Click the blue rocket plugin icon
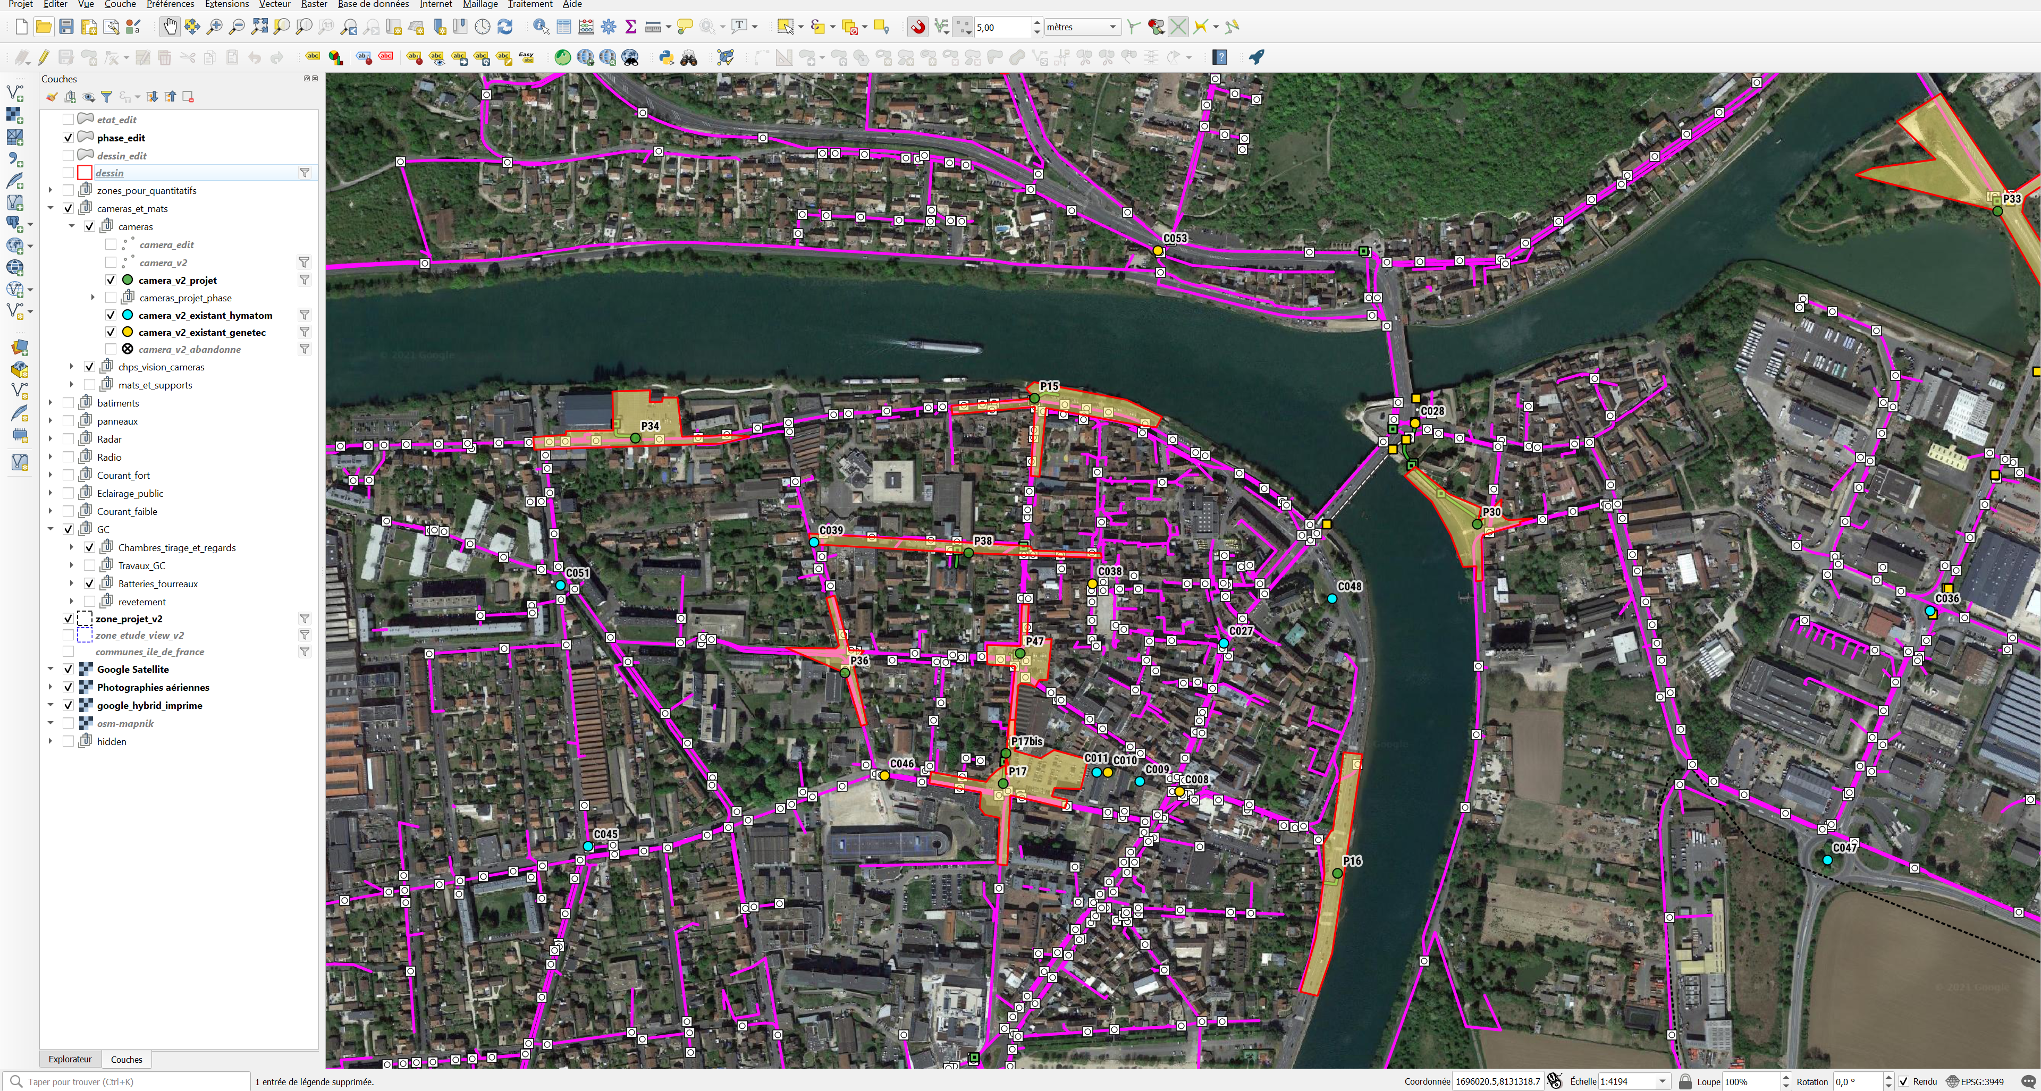The height and width of the screenshot is (1091, 2041). coord(1256,57)
